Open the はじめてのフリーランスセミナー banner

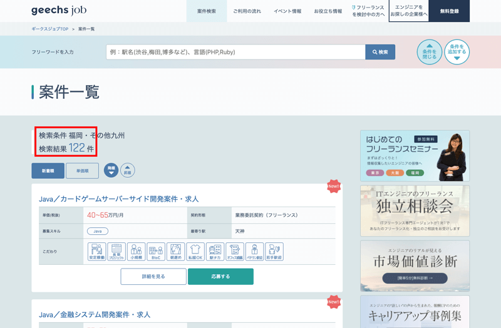tap(415, 156)
